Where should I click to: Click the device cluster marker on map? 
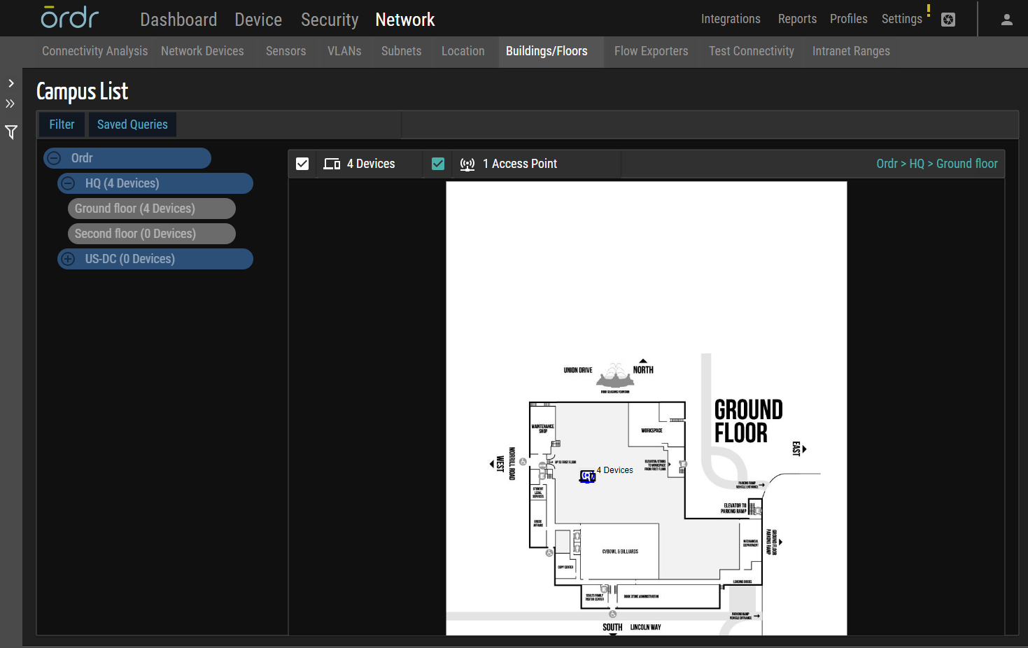click(x=587, y=477)
